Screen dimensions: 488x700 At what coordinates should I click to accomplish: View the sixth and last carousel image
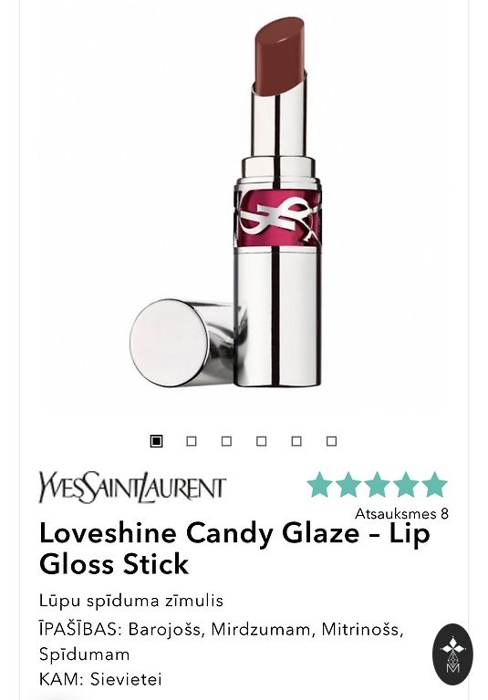click(x=332, y=441)
